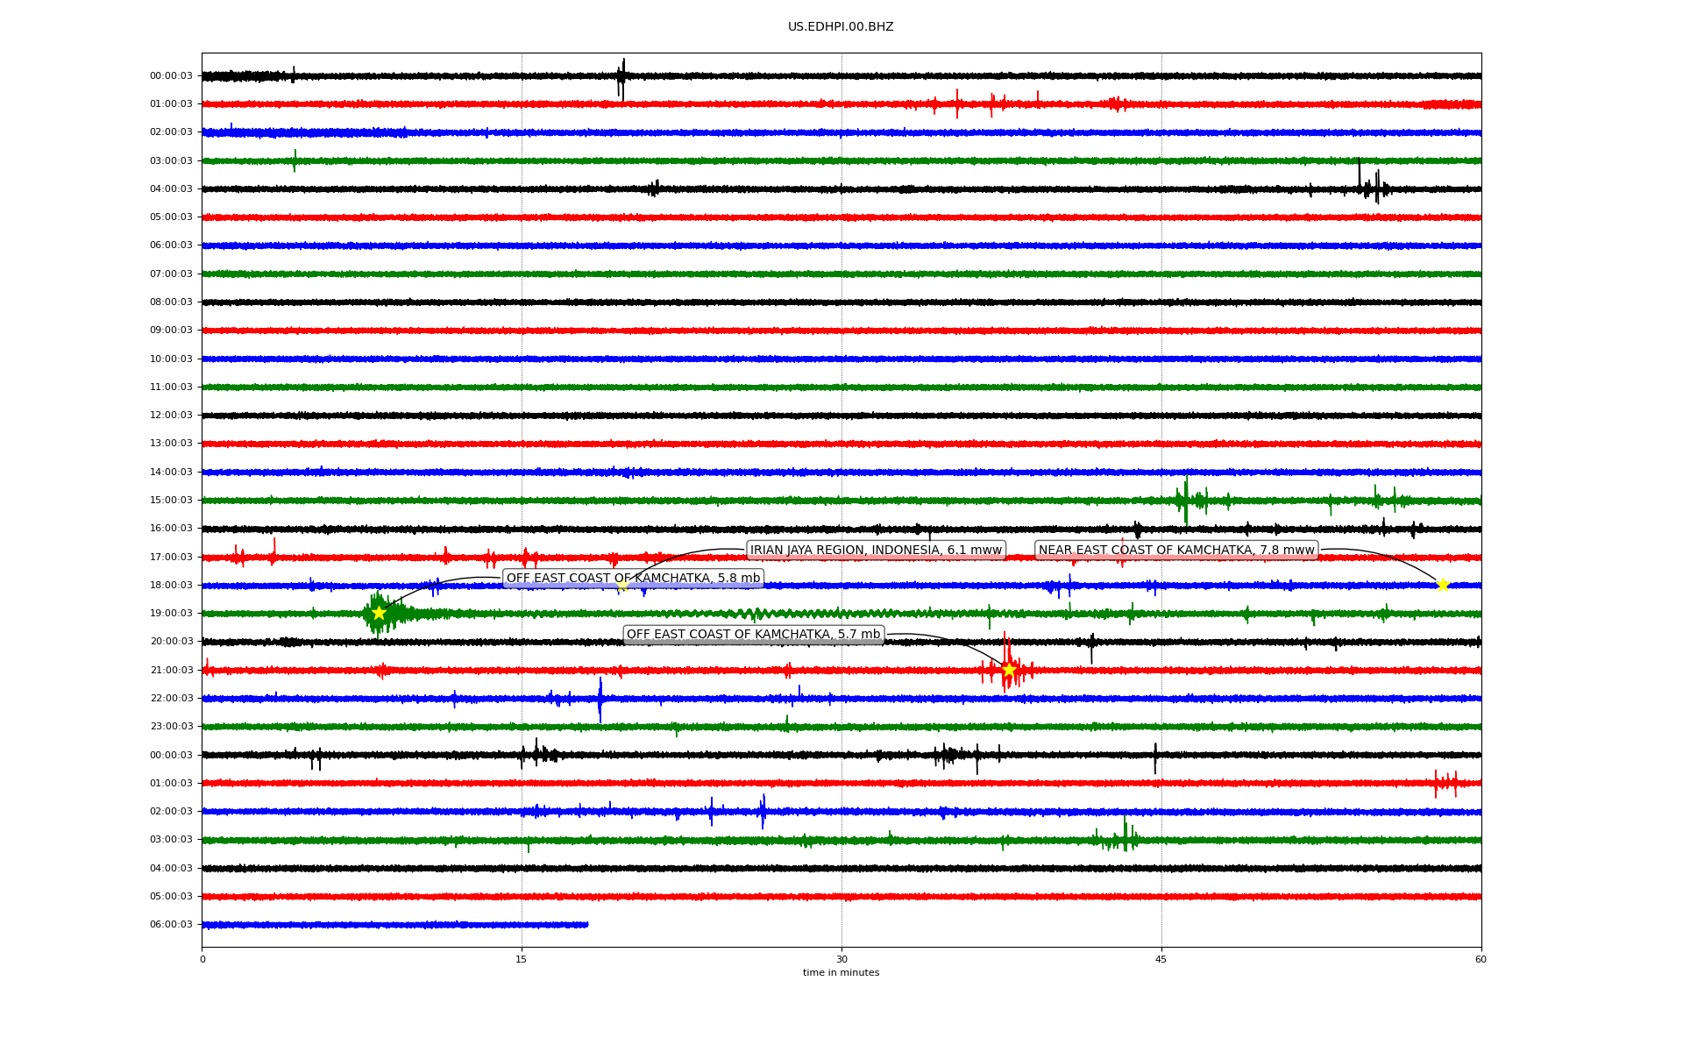Click the 30 tick label on the time axis

click(x=841, y=959)
